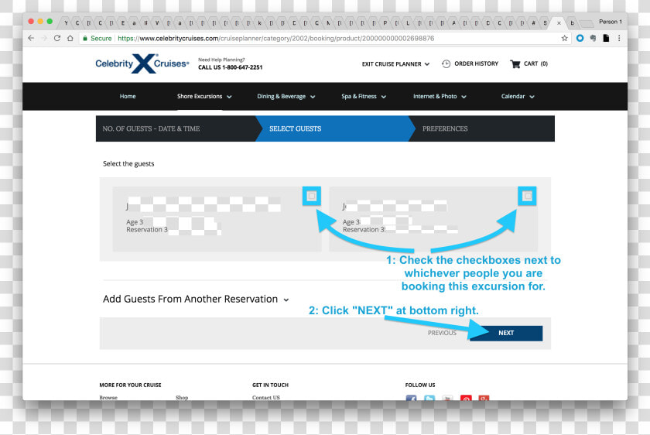Expand the Internet & Photo menu
This screenshot has height=435, width=650.
pyautogui.click(x=440, y=96)
